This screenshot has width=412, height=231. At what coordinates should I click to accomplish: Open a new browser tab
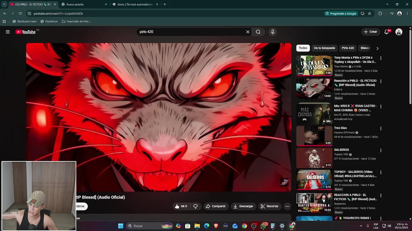tap(164, 4)
